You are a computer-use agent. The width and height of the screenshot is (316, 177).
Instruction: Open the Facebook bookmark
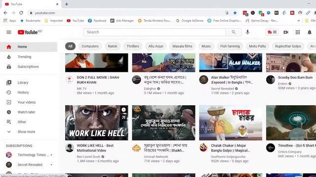[97, 21]
